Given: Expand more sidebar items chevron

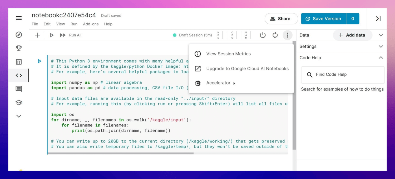Looking at the screenshot, I should (19, 116).
